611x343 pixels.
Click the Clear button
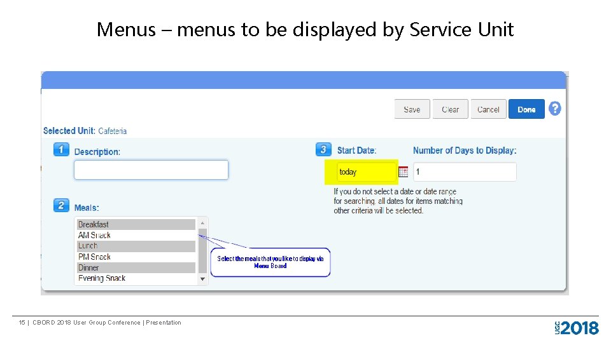pos(450,109)
